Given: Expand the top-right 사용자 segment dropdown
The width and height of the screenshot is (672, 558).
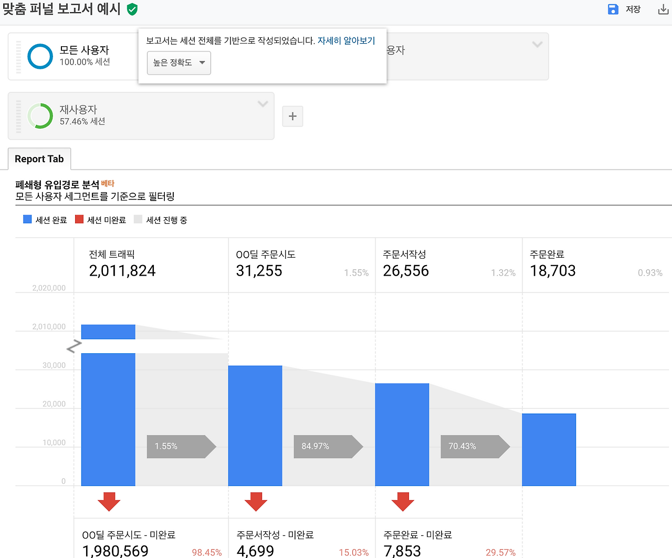Looking at the screenshot, I should 537,45.
